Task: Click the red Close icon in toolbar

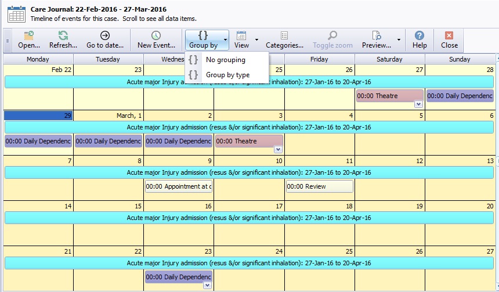Action: tap(449, 36)
